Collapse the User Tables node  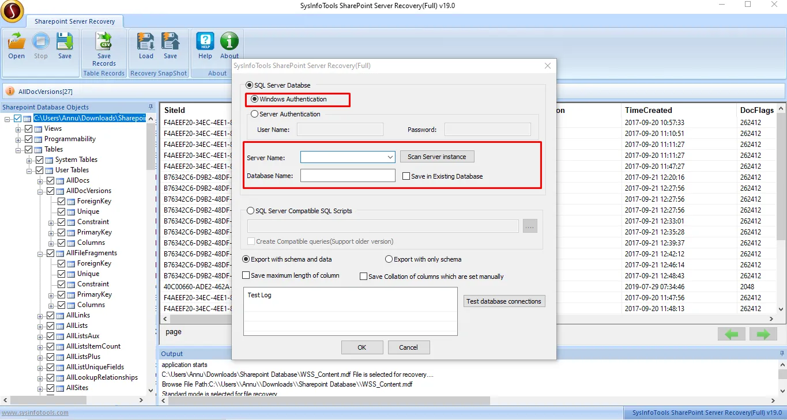tap(29, 170)
